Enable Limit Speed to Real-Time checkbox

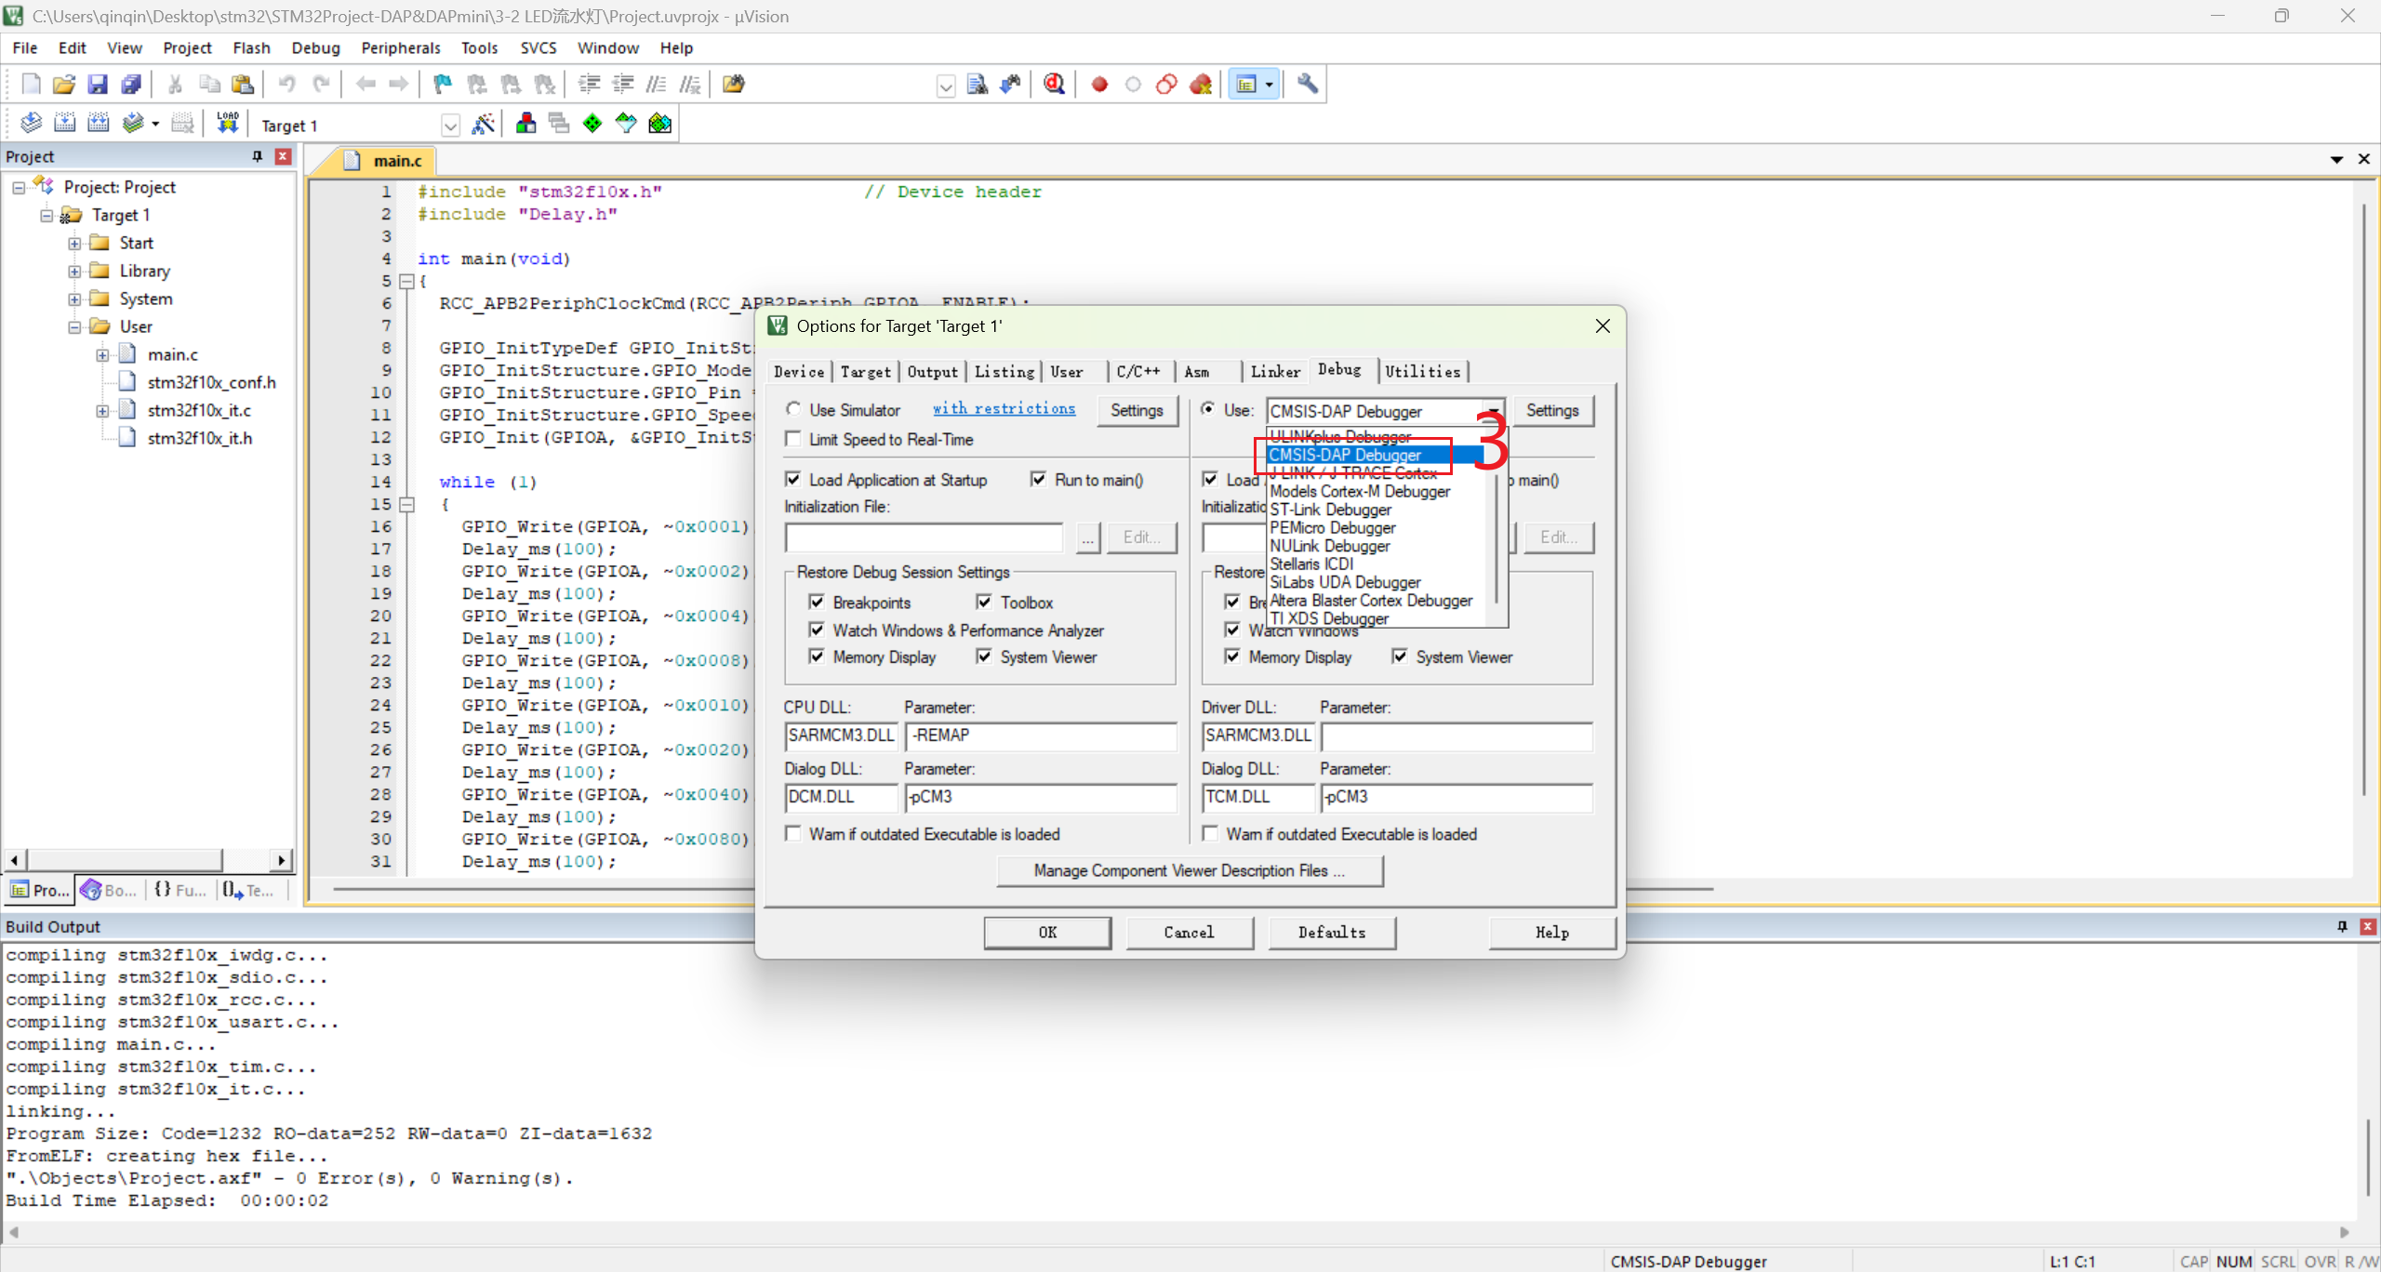click(793, 440)
